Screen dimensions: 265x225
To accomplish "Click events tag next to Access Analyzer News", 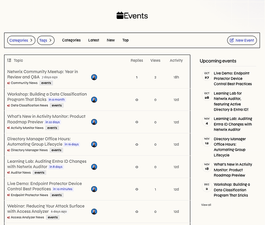I will (53, 217).
